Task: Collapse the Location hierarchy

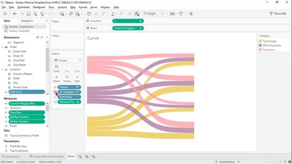Action: click(x=2, y=70)
